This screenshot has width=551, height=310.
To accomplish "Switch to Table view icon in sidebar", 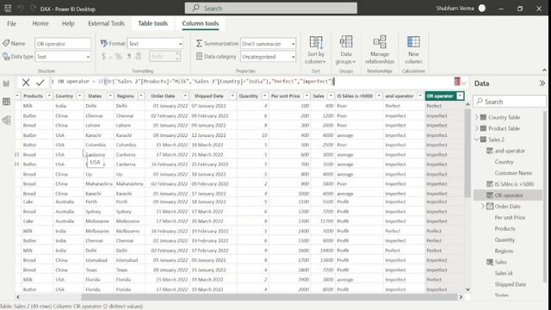I will coord(6,102).
